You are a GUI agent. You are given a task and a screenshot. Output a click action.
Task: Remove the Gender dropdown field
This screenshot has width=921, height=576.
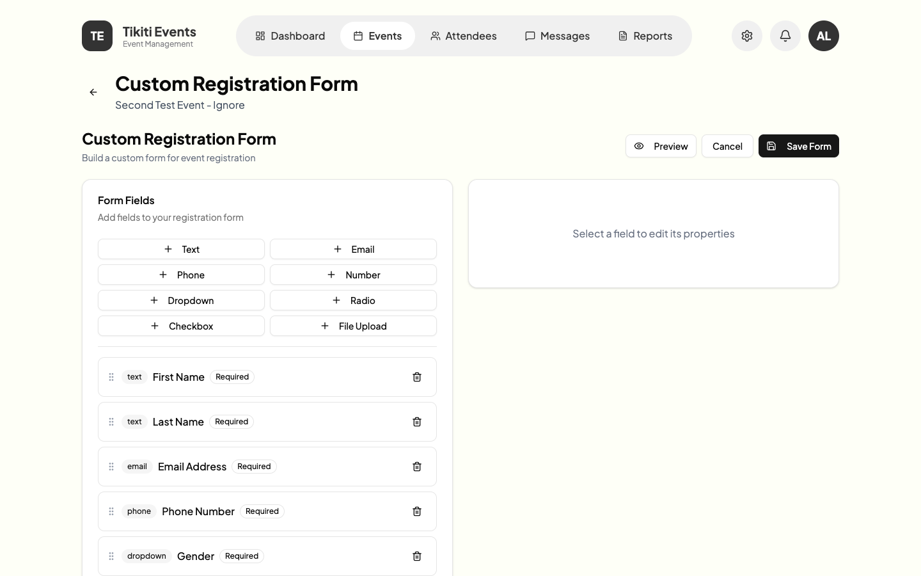pos(417,556)
